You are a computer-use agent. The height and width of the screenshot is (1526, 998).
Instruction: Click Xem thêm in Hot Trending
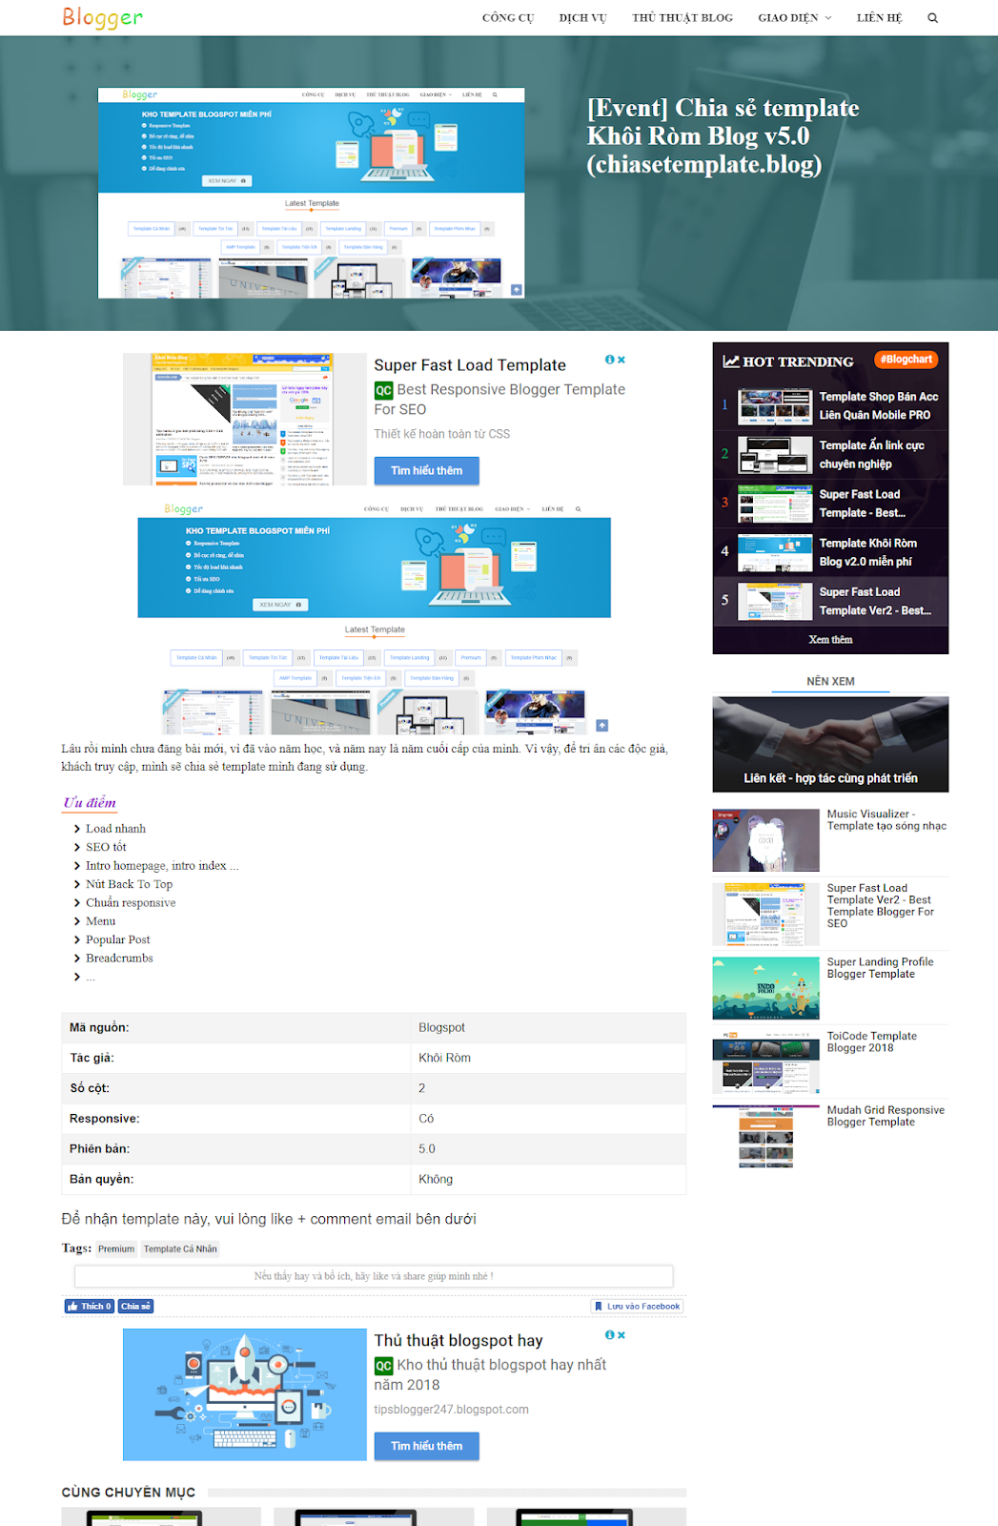(830, 640)
